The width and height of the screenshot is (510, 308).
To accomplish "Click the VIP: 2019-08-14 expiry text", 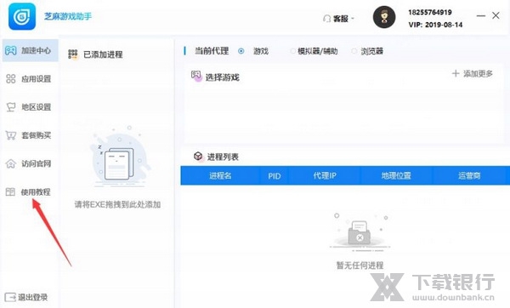I will [435, 25].
